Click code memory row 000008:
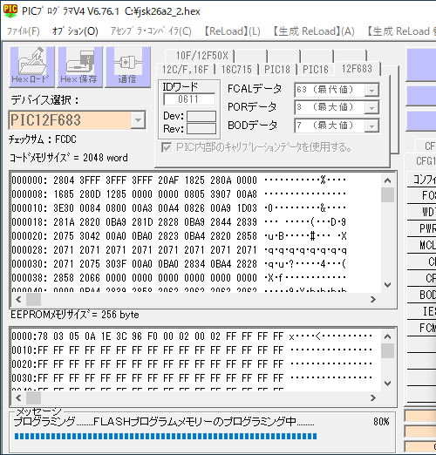This screenshot has width=436, height=455. (179, 194)
